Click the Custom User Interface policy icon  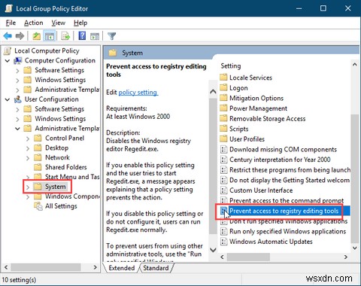(x=223, y=190)
